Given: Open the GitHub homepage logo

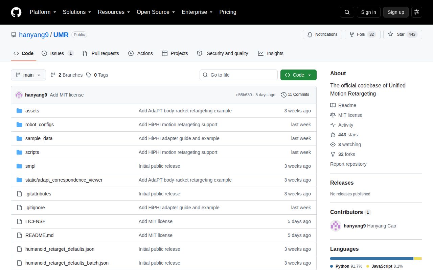Looking at the screenshot, I should pos(16,12).
